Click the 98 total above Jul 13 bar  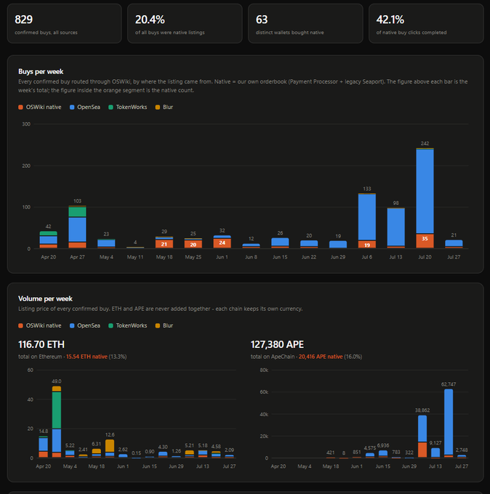(396, 203)
